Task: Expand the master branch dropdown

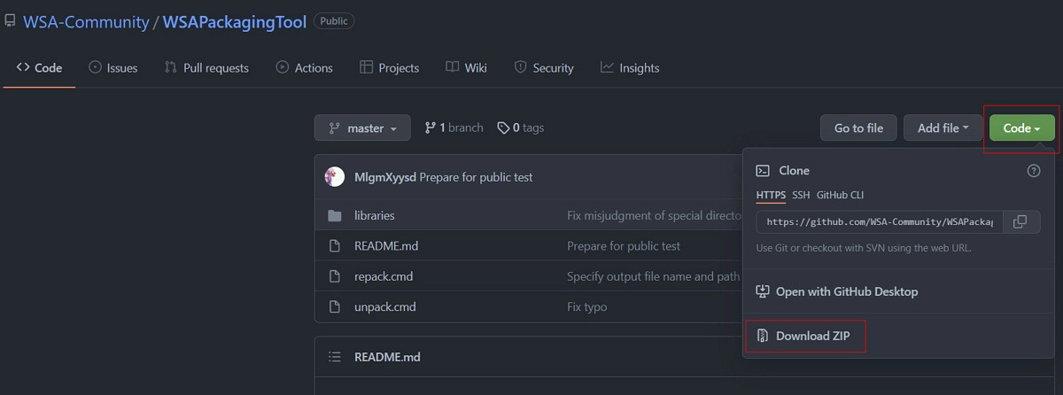Action: click(362, 128)
